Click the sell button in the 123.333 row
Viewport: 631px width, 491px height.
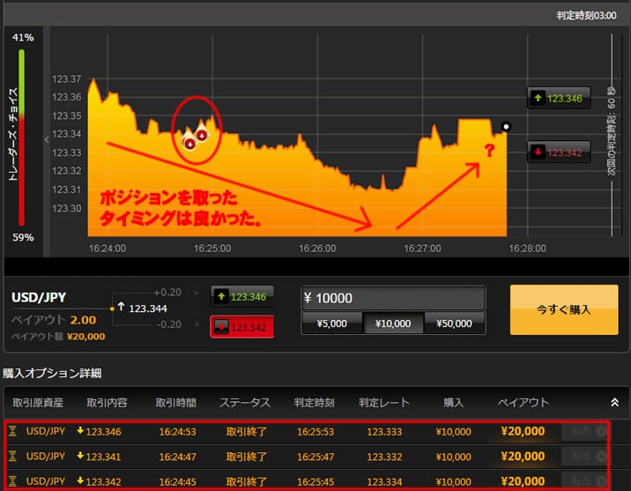click(x=584, y=431)
